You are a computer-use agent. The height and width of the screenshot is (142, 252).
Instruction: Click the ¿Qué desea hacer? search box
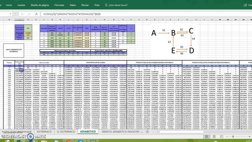tap(118, 5)
